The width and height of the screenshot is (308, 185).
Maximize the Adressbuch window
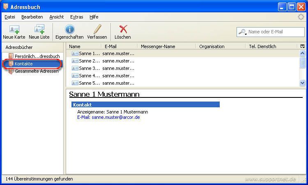coord(292,7)
